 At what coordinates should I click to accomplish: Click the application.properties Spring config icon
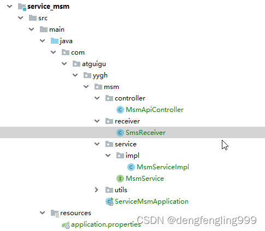pyautogui.click(x=66, y=225)
